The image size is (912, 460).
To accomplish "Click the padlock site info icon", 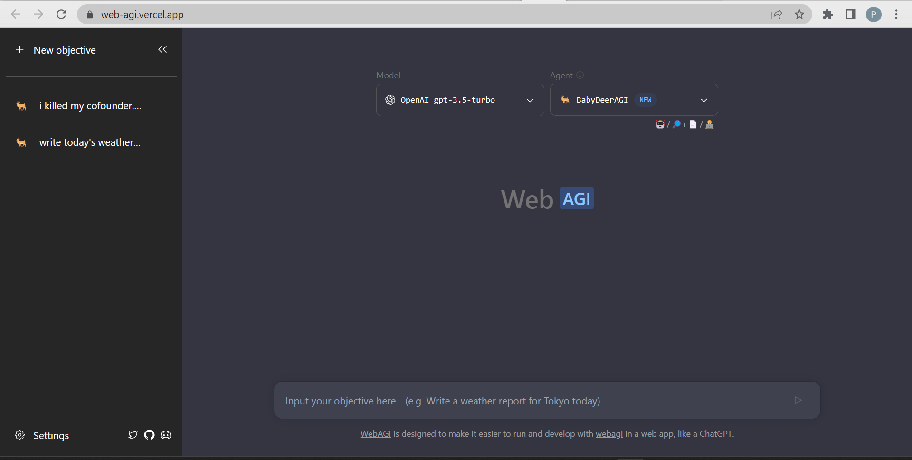I will pyautogui.click(x=90, y=15).
